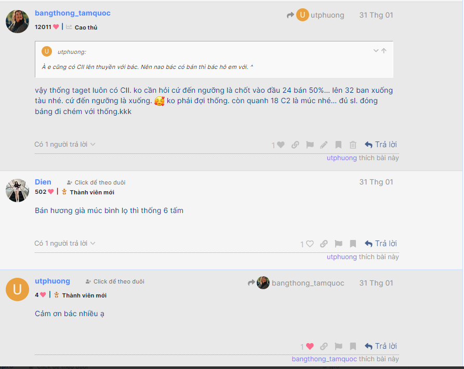
Task: Open Dien's username profile link
Action: (x=43, y=182)
